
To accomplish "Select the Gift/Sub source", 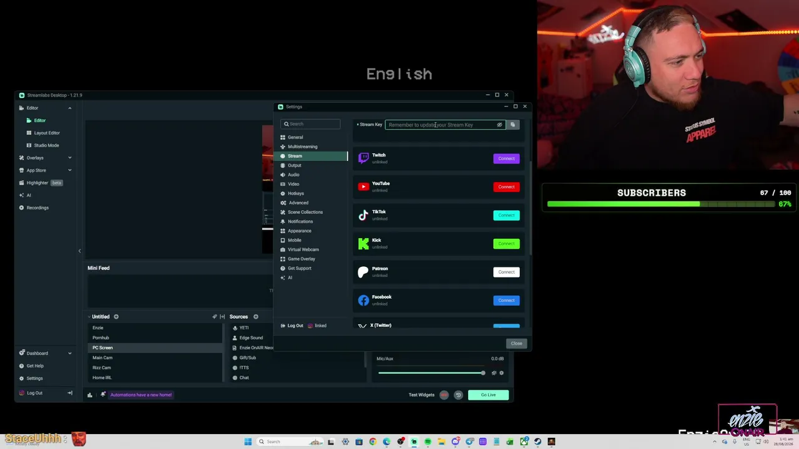I will click(x=248, y=358).
